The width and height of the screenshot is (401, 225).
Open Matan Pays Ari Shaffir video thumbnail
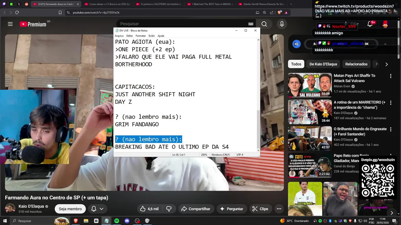coord(310,85)
